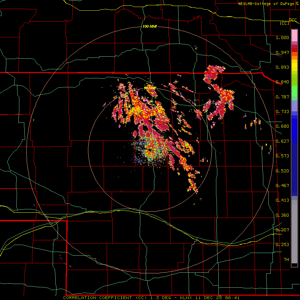Click the 0.680 legend value

click(x=282, y=126)
